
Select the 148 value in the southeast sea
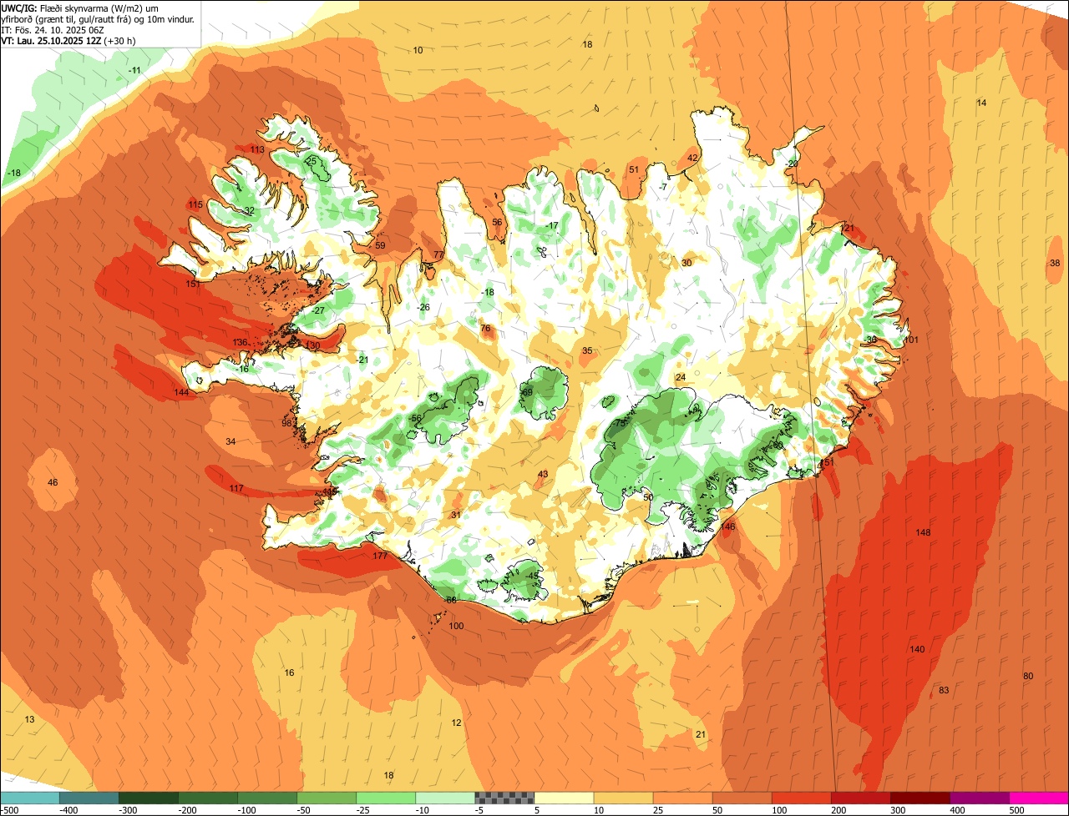pyautogui.click(x=923, y=532)
